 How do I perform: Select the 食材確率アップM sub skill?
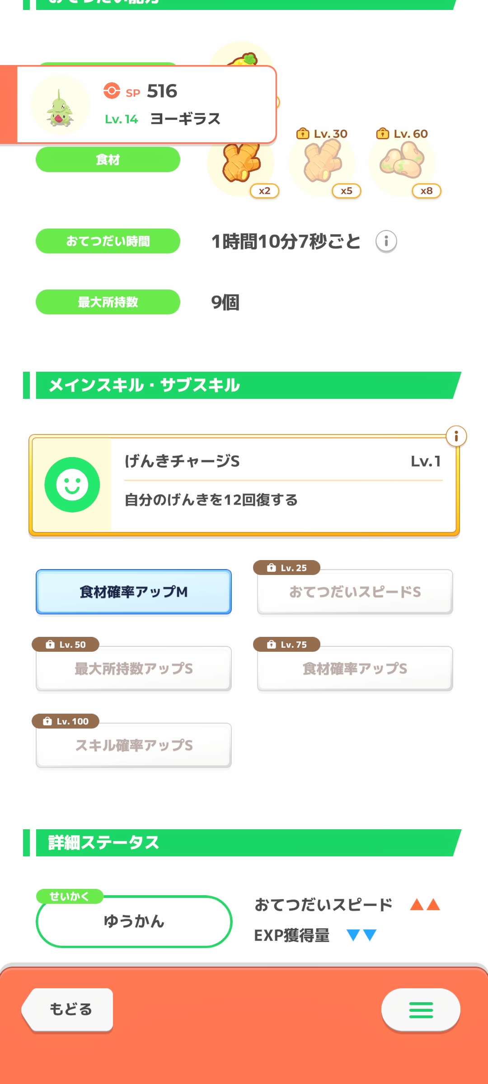pos(134,592)
